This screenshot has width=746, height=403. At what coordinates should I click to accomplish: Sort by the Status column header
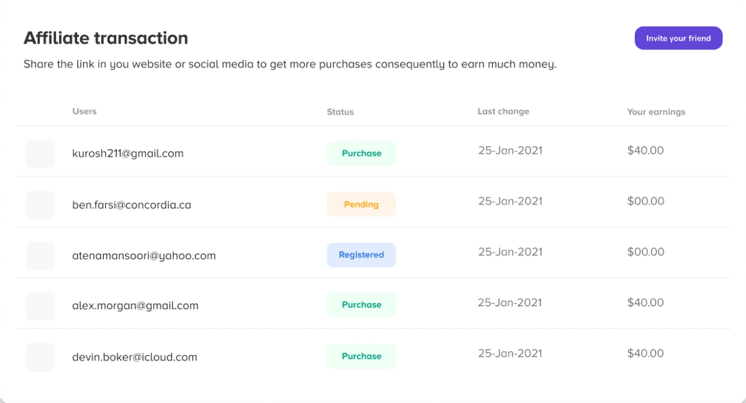point(340,112)
